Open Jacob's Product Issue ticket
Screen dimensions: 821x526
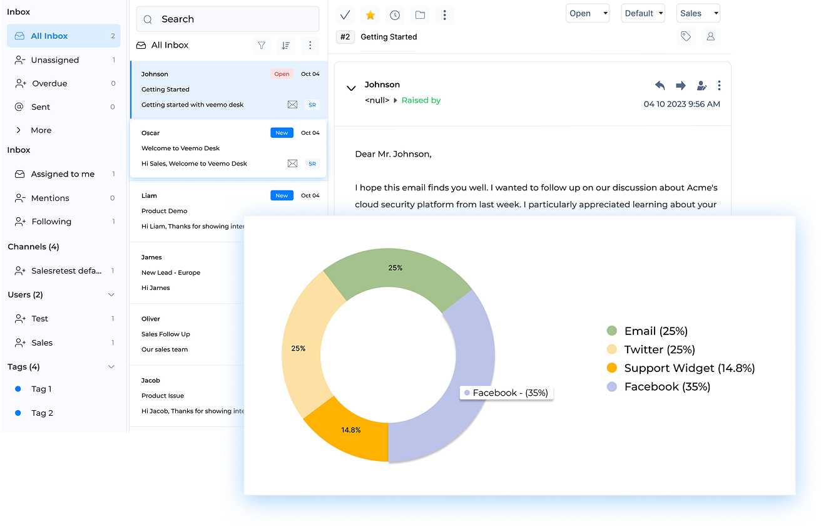click(187, 396)
